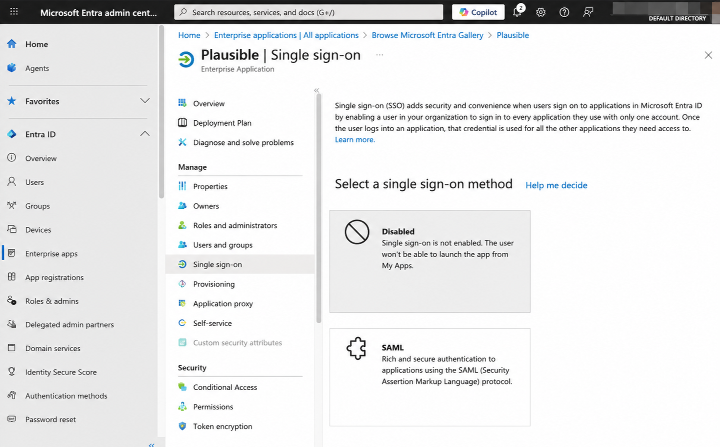Go to Home breadcrumb link
Image resolution: width=720 pixels, height=447 pixels.
(189, 35)
